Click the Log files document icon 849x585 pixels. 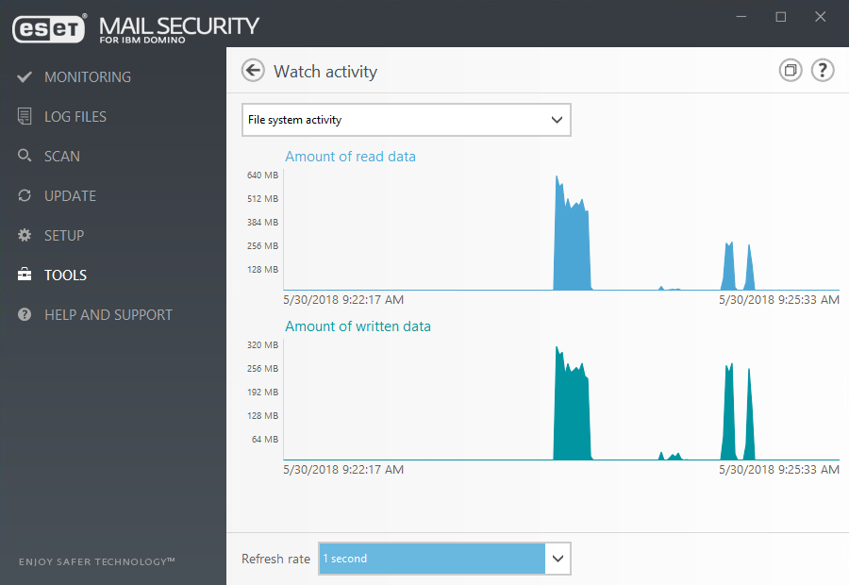[25, 116]
